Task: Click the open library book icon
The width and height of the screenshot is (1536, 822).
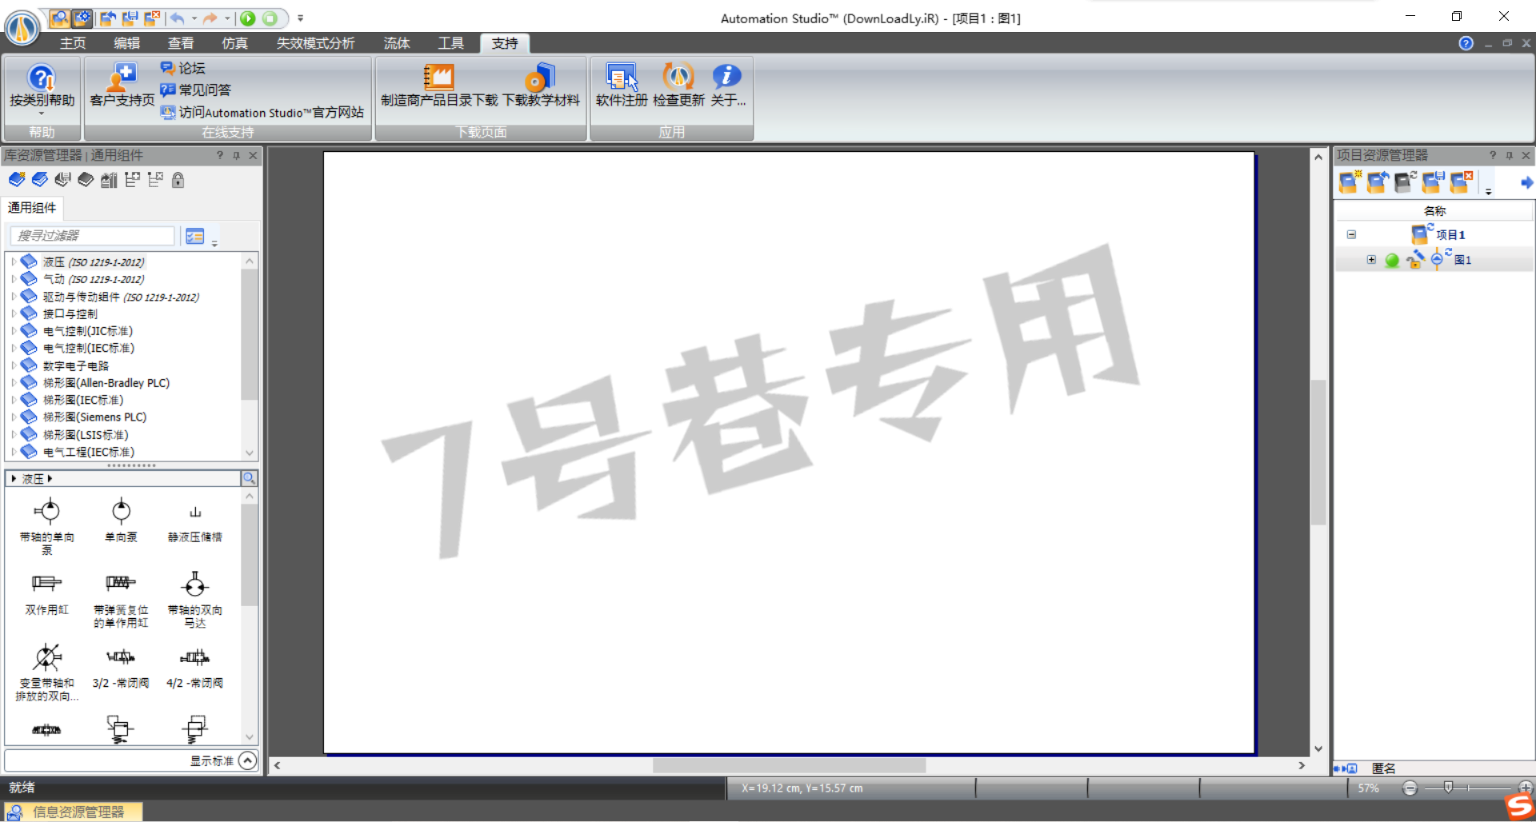Action: click(x=40, y=180)
